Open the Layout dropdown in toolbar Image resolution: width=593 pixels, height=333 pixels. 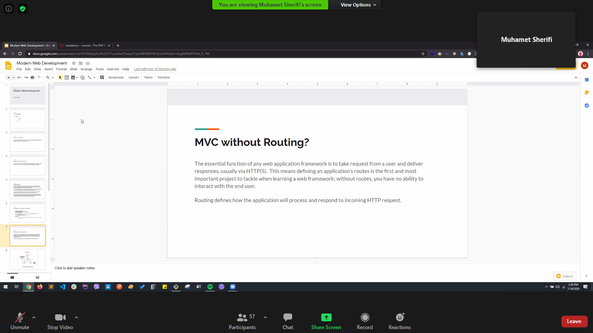point(133,78)
